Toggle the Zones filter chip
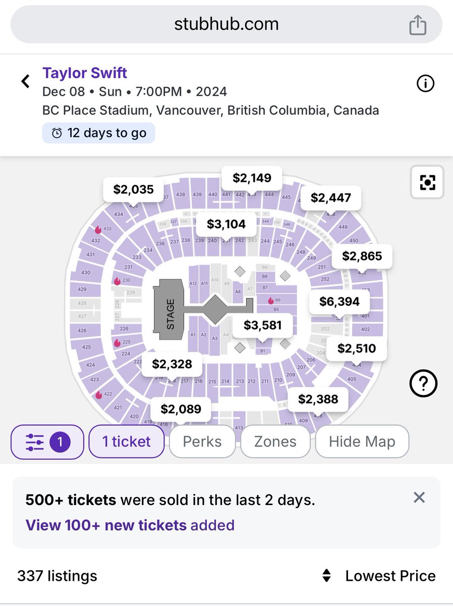This screenshot has width=453, height=606. 275,442
